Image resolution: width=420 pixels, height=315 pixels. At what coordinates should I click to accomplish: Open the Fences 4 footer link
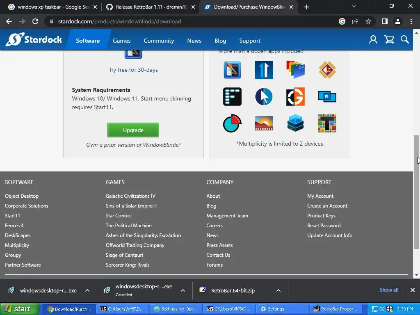pyautogui.click(x=14, y=226)
